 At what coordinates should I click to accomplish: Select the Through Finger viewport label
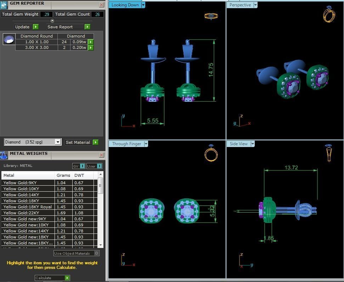[x=126, y=144]
